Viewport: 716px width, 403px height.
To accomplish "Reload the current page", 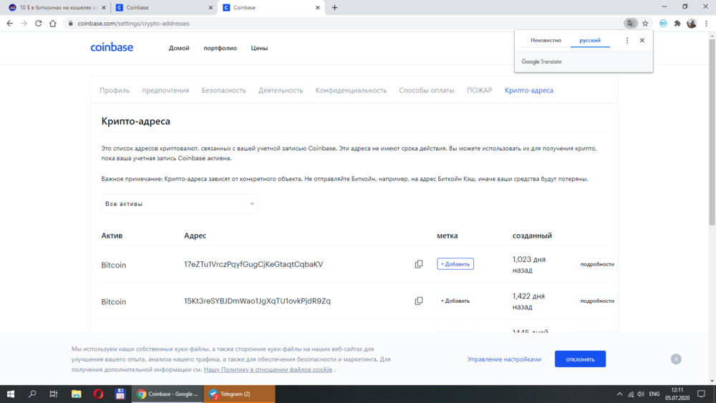I will tap(39, 24).
